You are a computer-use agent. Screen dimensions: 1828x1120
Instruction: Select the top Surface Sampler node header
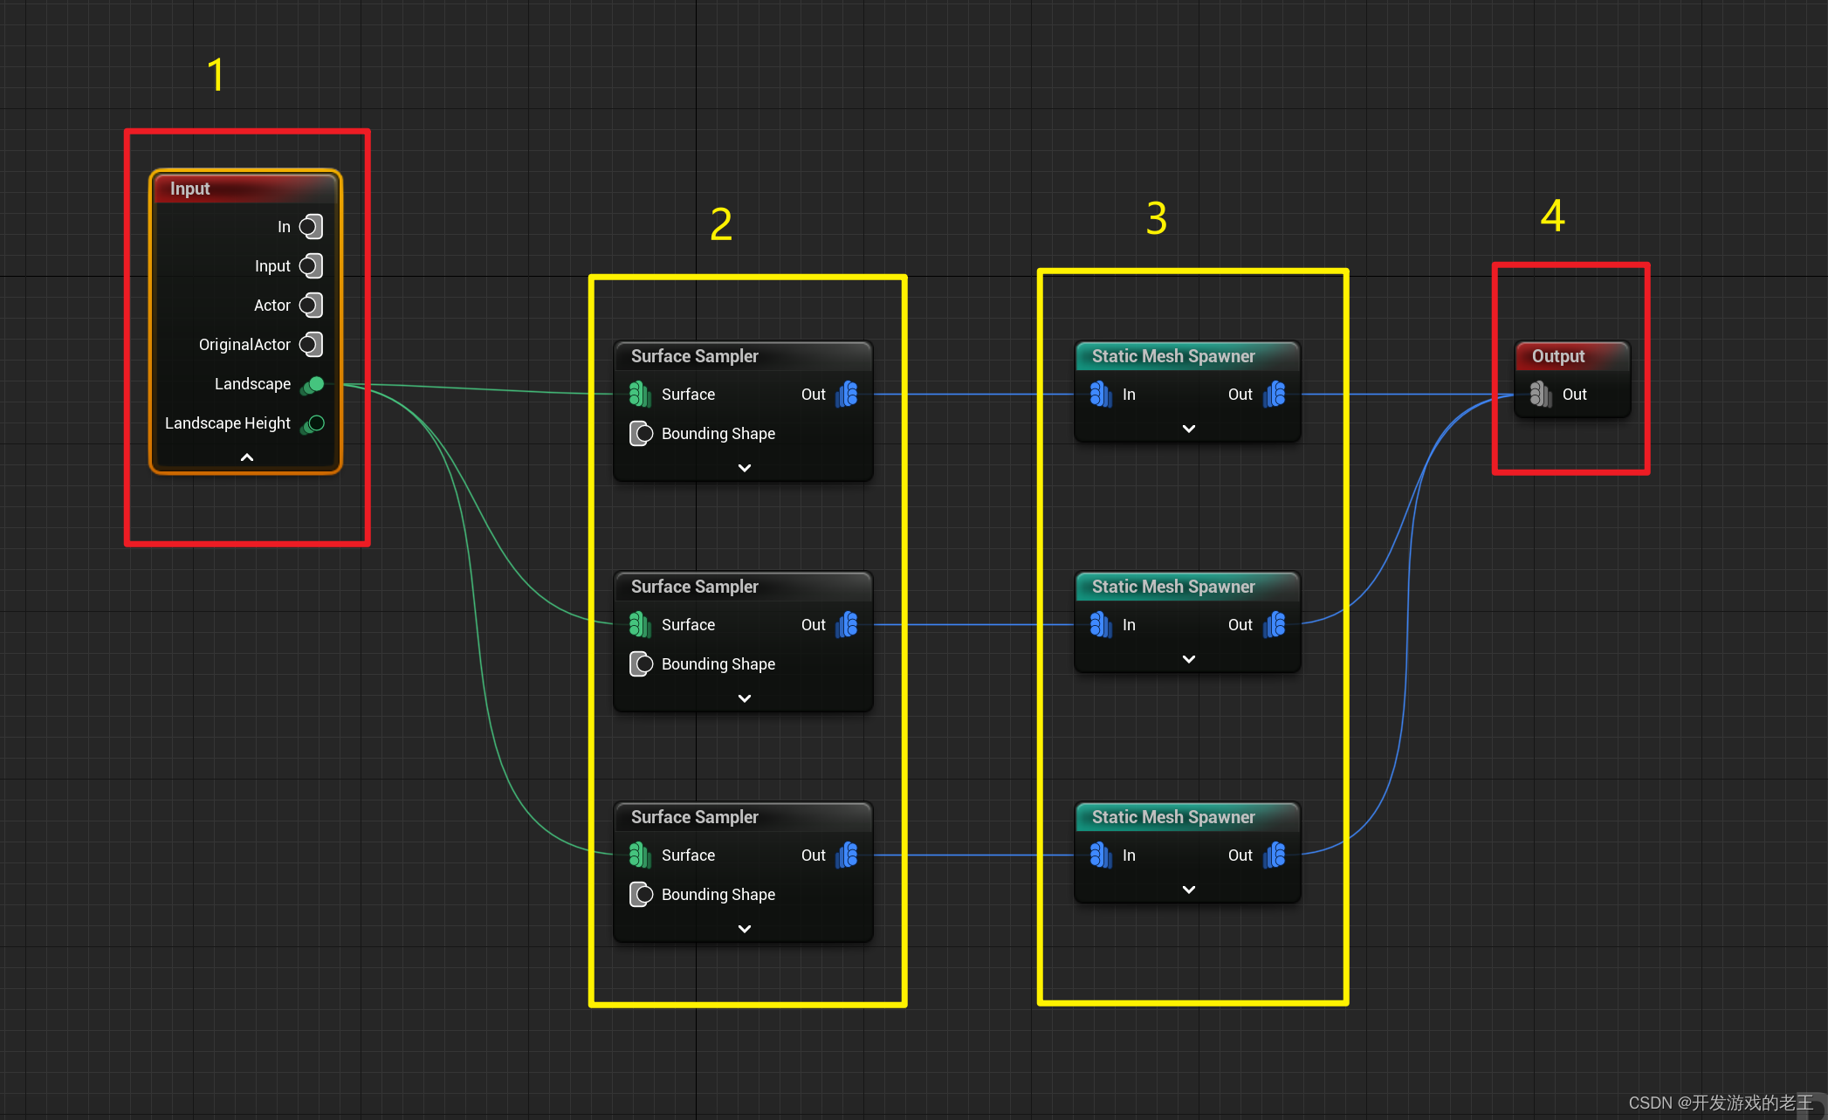743,356
